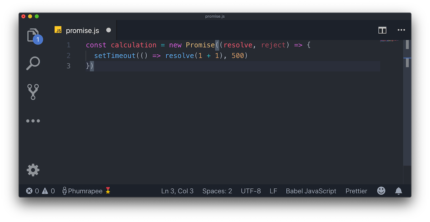Change file encoding UTF-8

(x=251, y=191)
